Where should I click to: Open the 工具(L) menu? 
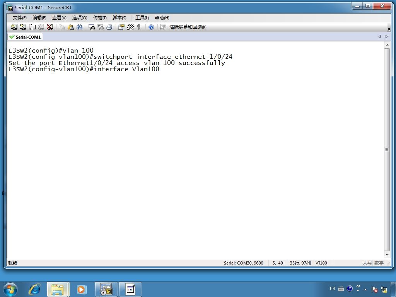pyautogui.click(x=142, y=18)
